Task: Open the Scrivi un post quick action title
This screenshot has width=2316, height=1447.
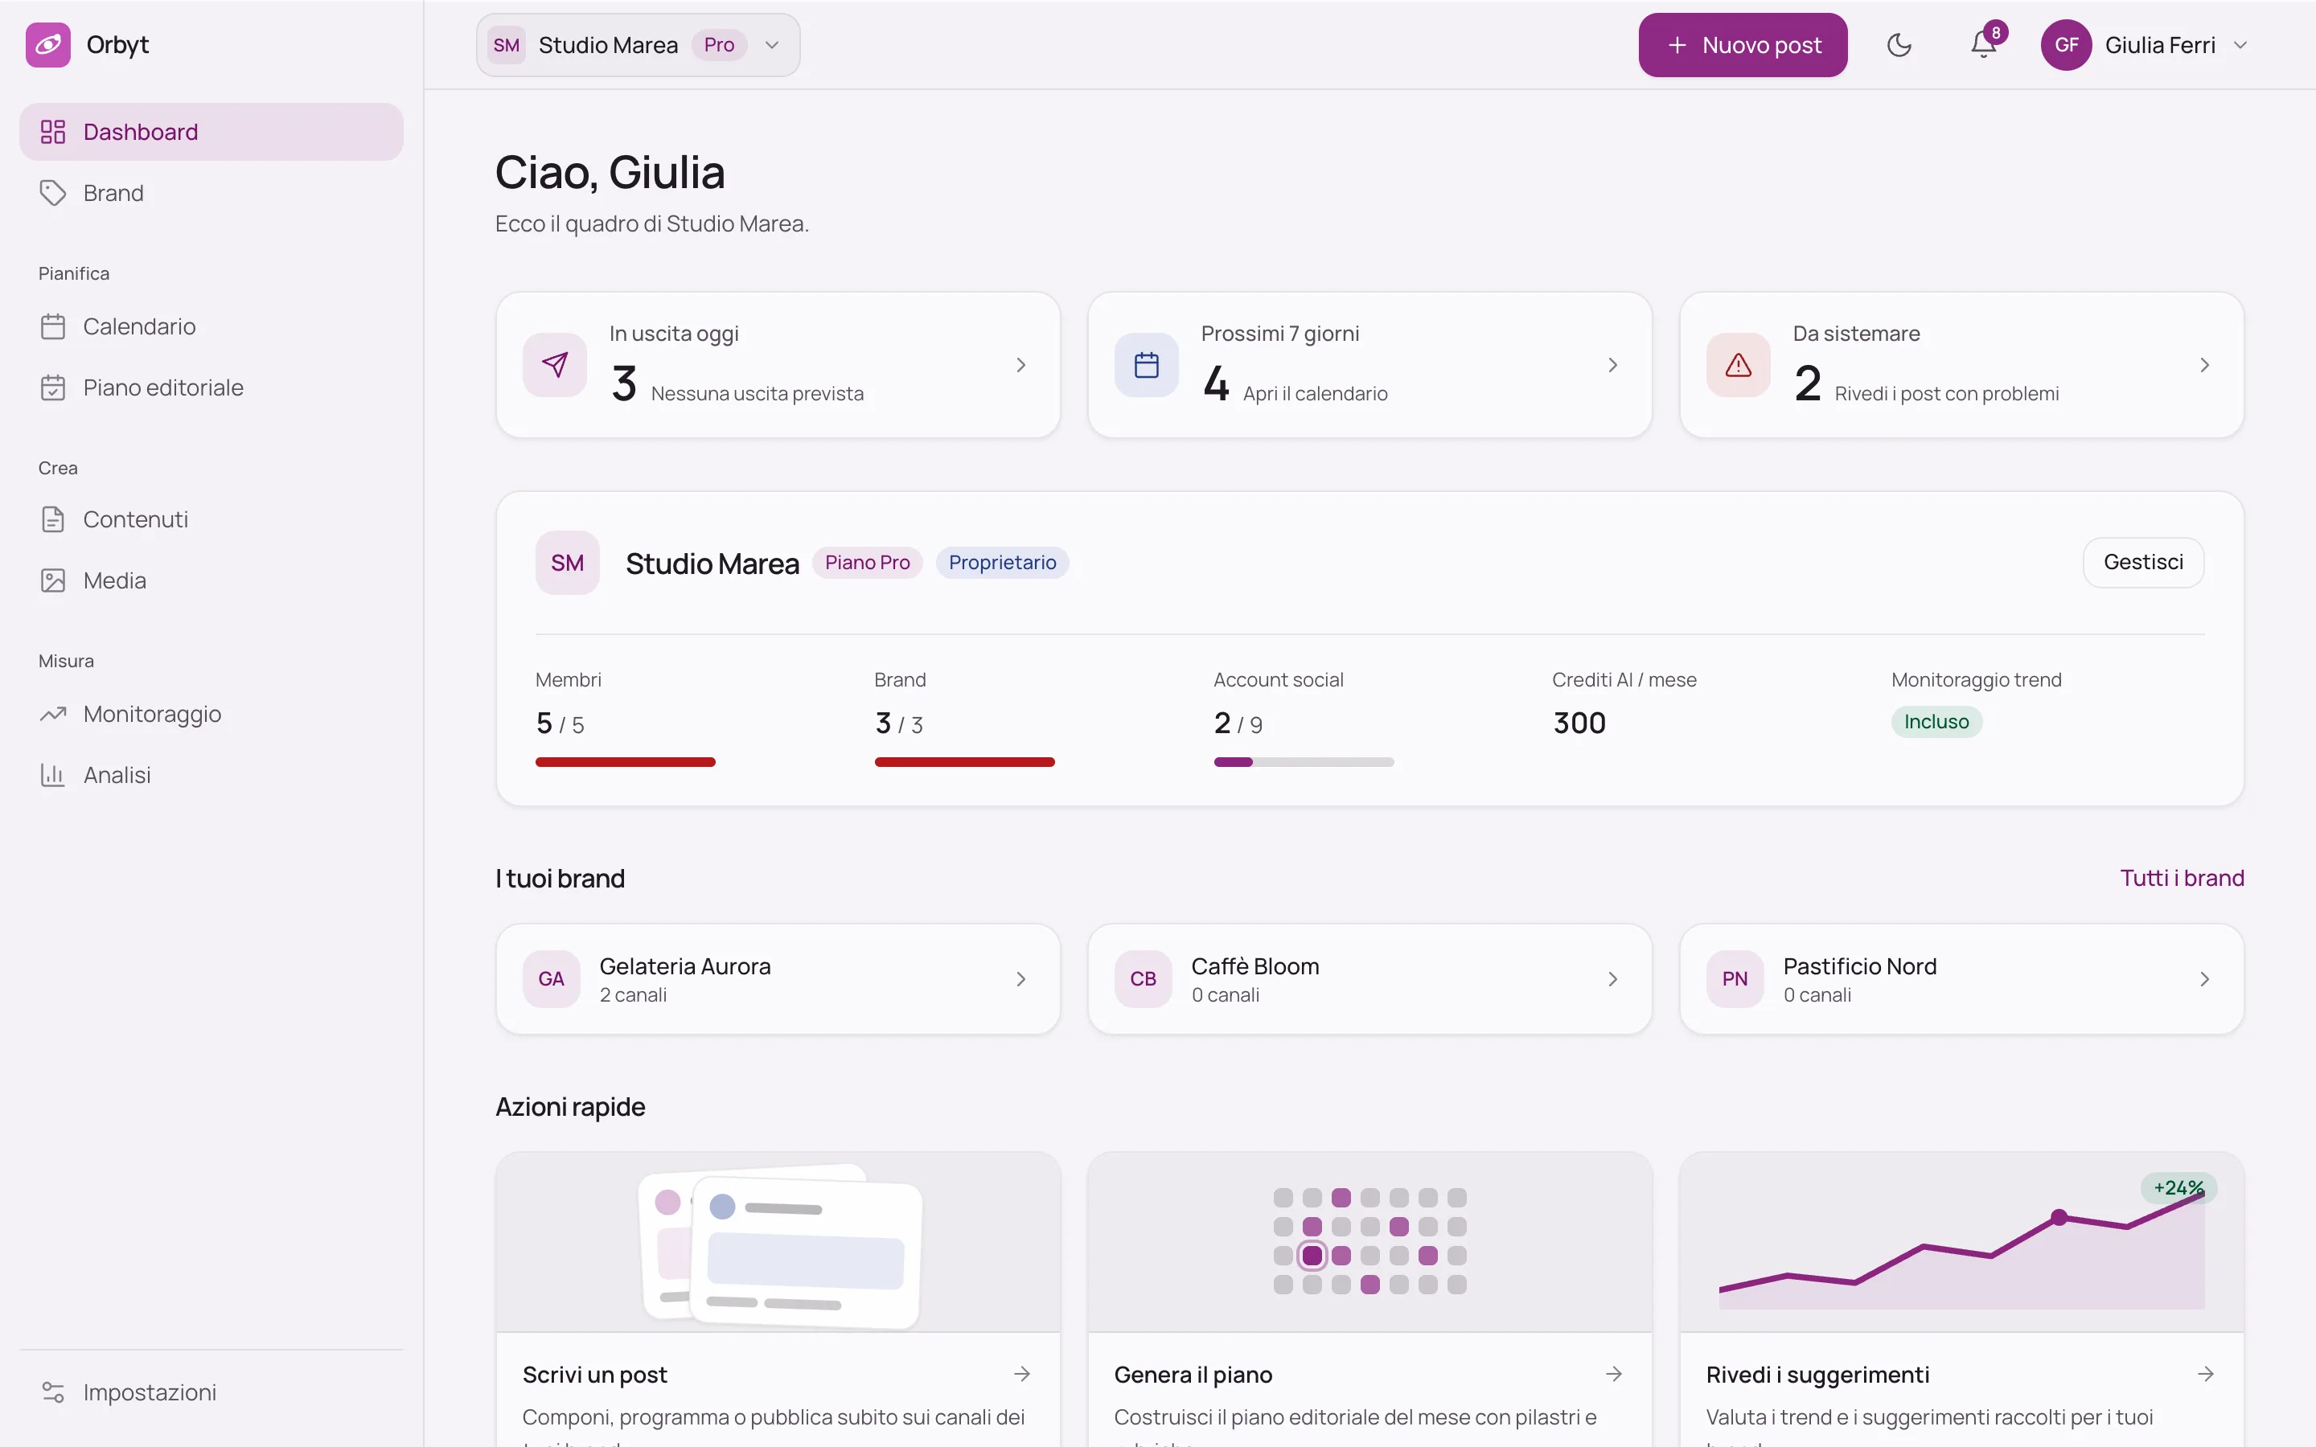Action: 594,1375
